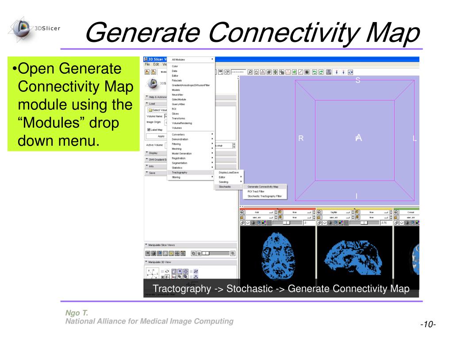Adjust the Sagittal slice offset slider
The height and width of the screenshot is (339, 453).
tap(365, 223)
